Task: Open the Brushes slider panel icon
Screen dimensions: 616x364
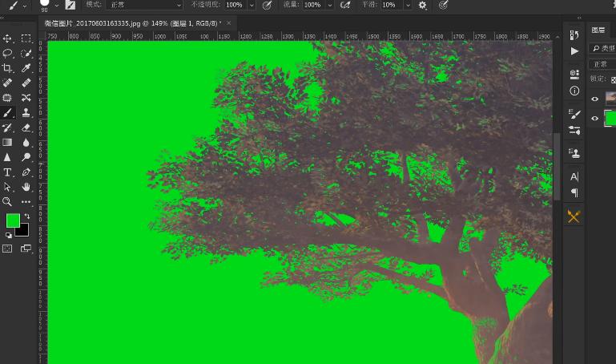Action: click(574, 130)
